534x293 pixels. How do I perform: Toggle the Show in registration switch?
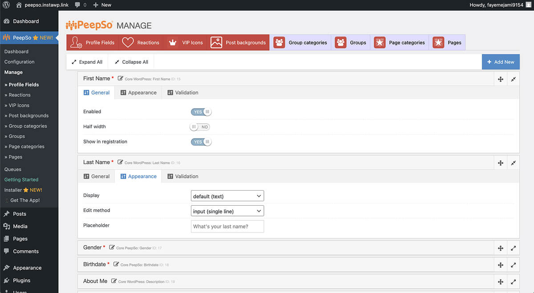coord(201,142)
